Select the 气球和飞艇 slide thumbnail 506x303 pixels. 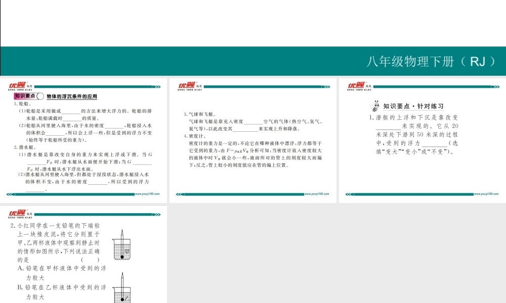[x=253, y=140]
